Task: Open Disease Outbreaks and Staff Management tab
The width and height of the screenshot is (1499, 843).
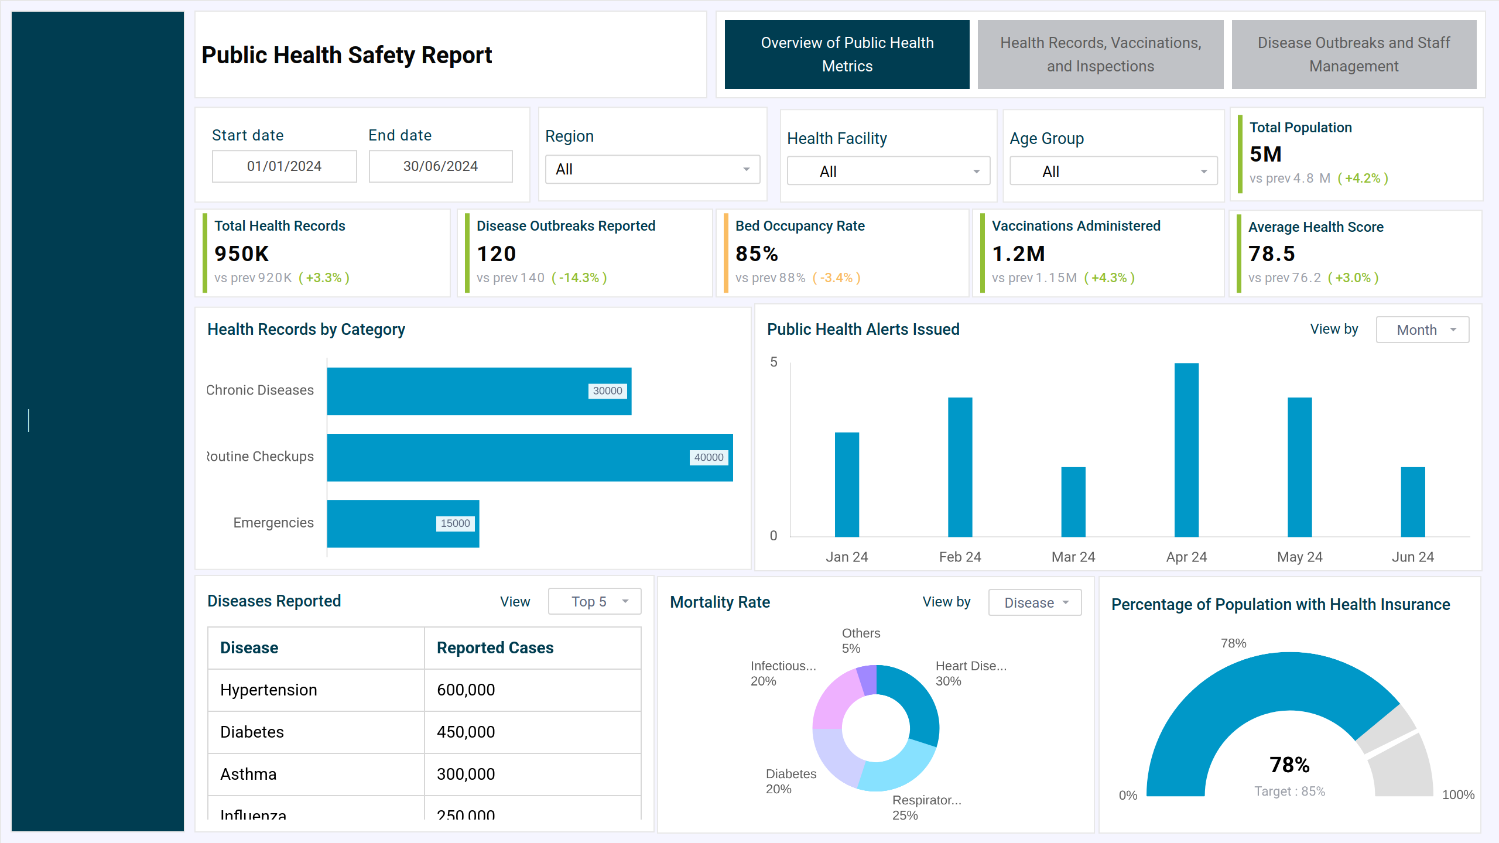Action: pyautogui.click(x=1354, y=54)
